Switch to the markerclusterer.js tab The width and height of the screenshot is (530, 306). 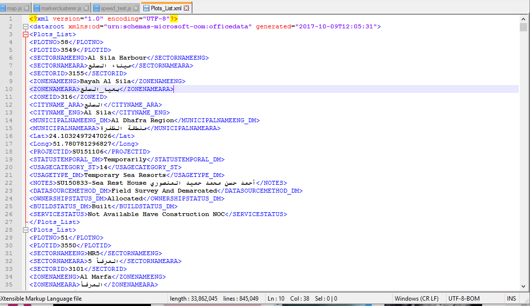pyautogui.click(x=61, y=8)
